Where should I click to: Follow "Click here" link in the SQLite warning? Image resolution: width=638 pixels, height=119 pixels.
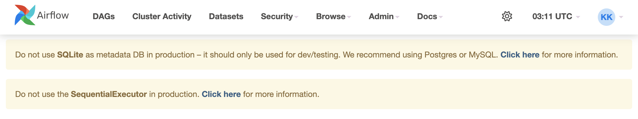point(520,55)
